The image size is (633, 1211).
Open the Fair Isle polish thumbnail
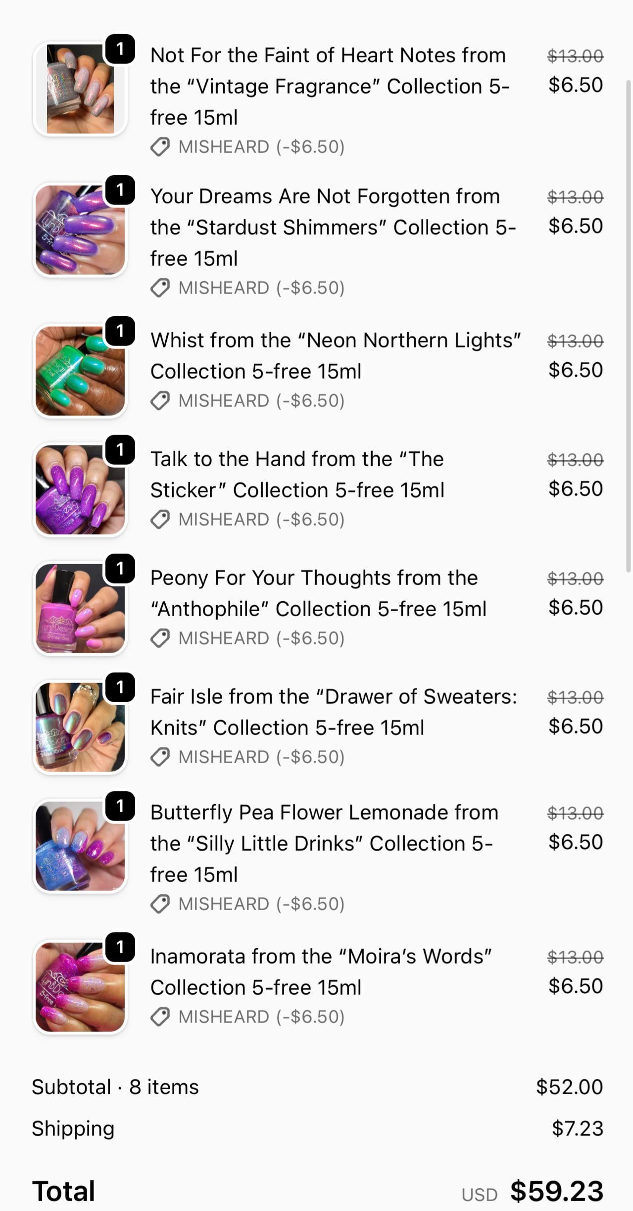[80, 727]
